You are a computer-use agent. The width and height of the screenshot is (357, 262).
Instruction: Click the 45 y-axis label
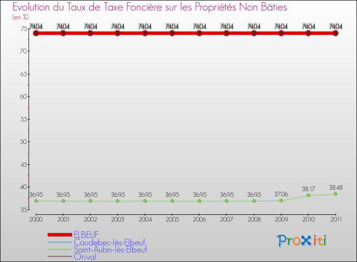tap(24, 164)
